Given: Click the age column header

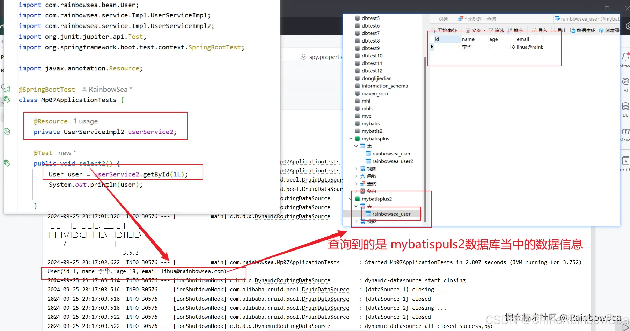Looking at the screenshot, I should [502, 39].
